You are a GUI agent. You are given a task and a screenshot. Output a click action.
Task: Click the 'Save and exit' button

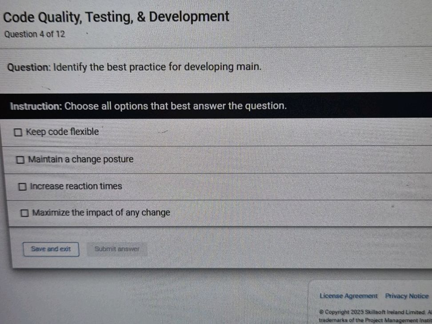51,249
